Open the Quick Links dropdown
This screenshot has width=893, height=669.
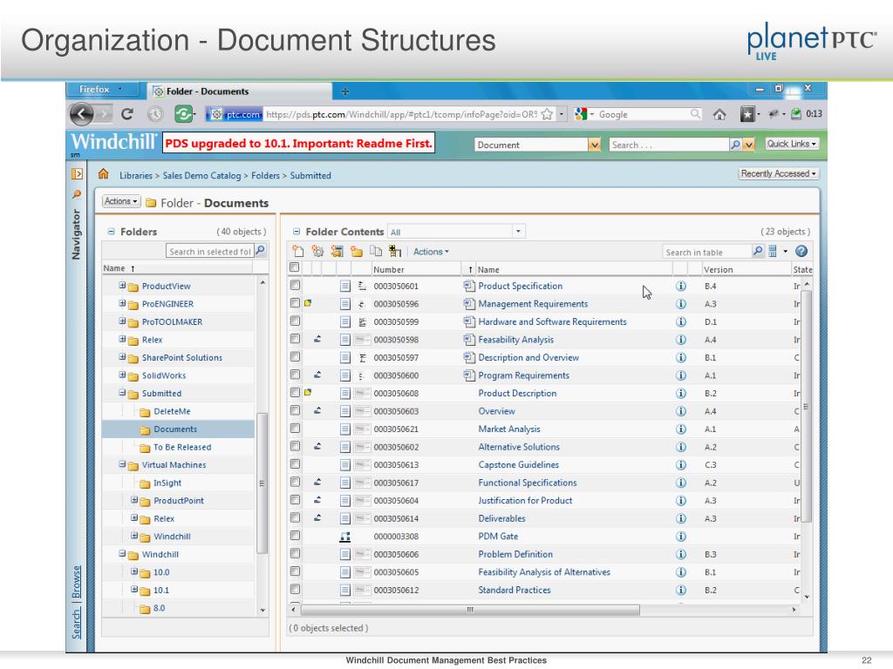pos(791,144)
